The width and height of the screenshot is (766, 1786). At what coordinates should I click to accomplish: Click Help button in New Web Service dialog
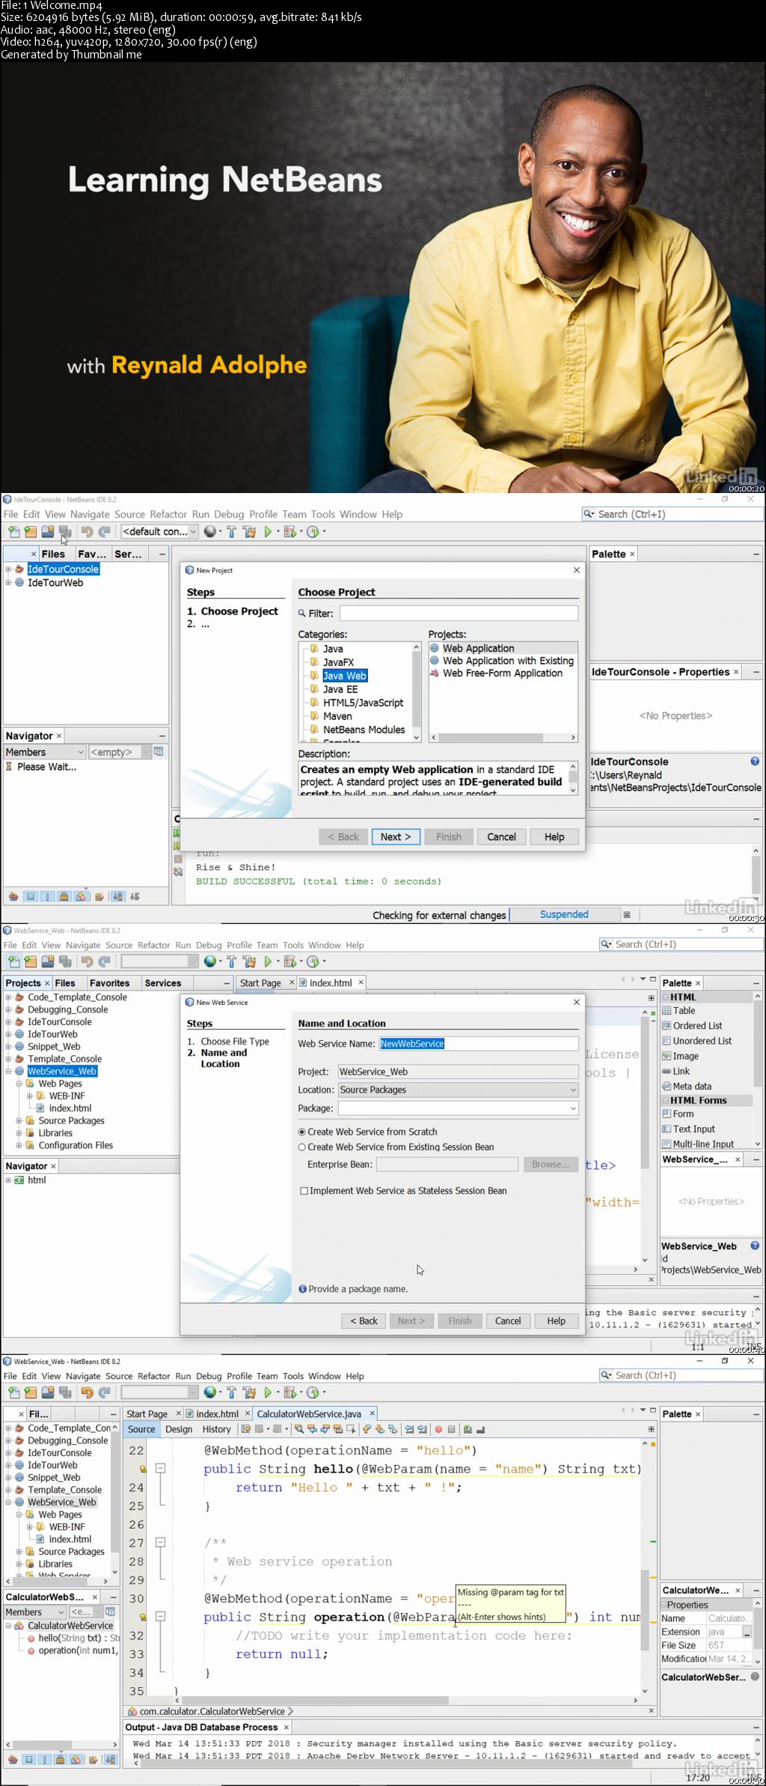(557, 1321)
